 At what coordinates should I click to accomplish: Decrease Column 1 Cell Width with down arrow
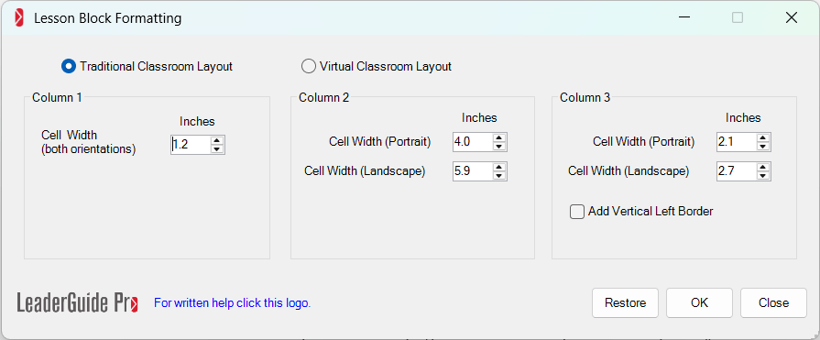click(x=217, y=149)
